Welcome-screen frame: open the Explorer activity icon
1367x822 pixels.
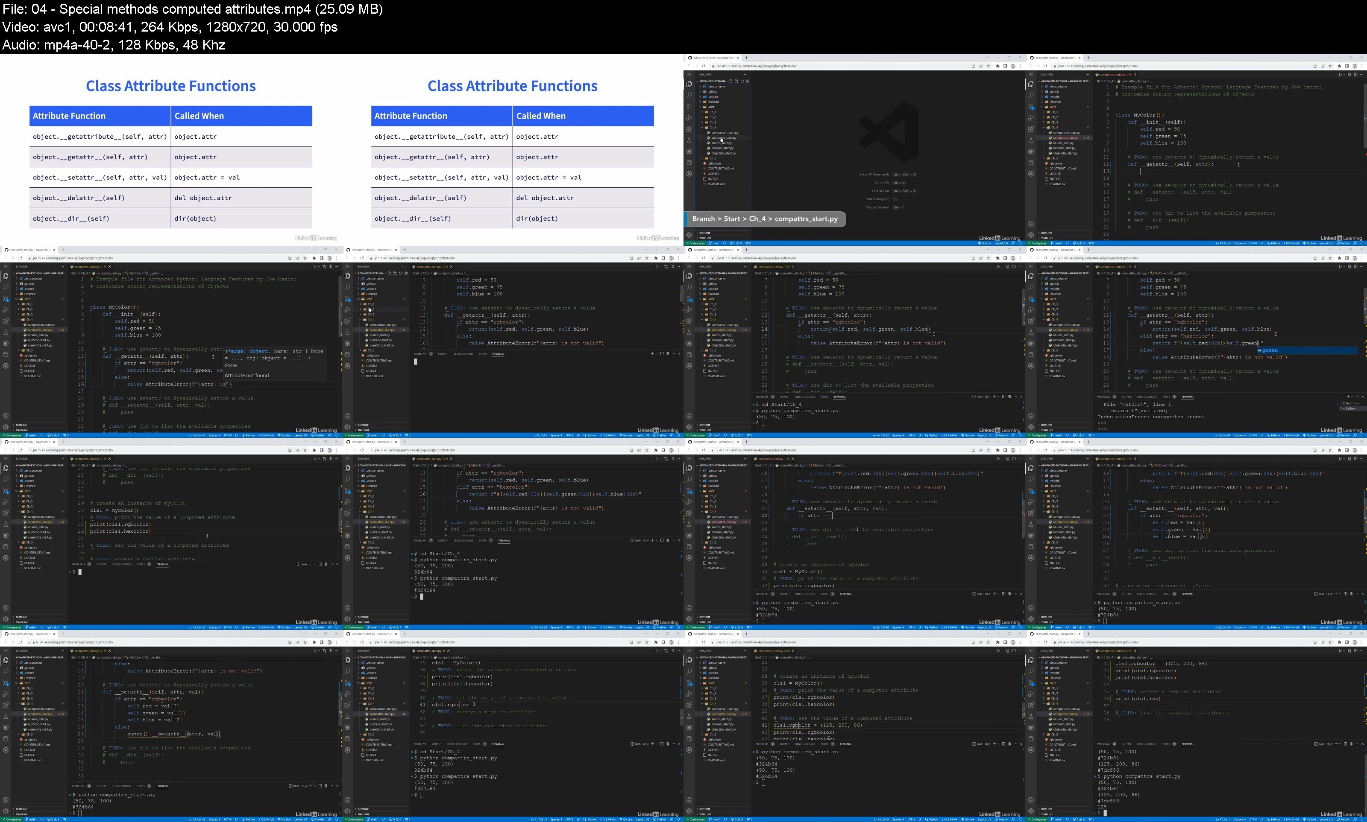(689, 84)
